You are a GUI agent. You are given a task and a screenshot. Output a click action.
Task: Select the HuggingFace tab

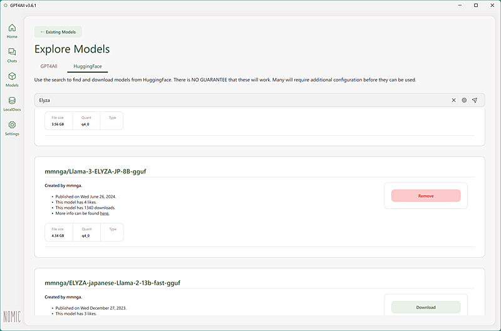click(87, 66)
